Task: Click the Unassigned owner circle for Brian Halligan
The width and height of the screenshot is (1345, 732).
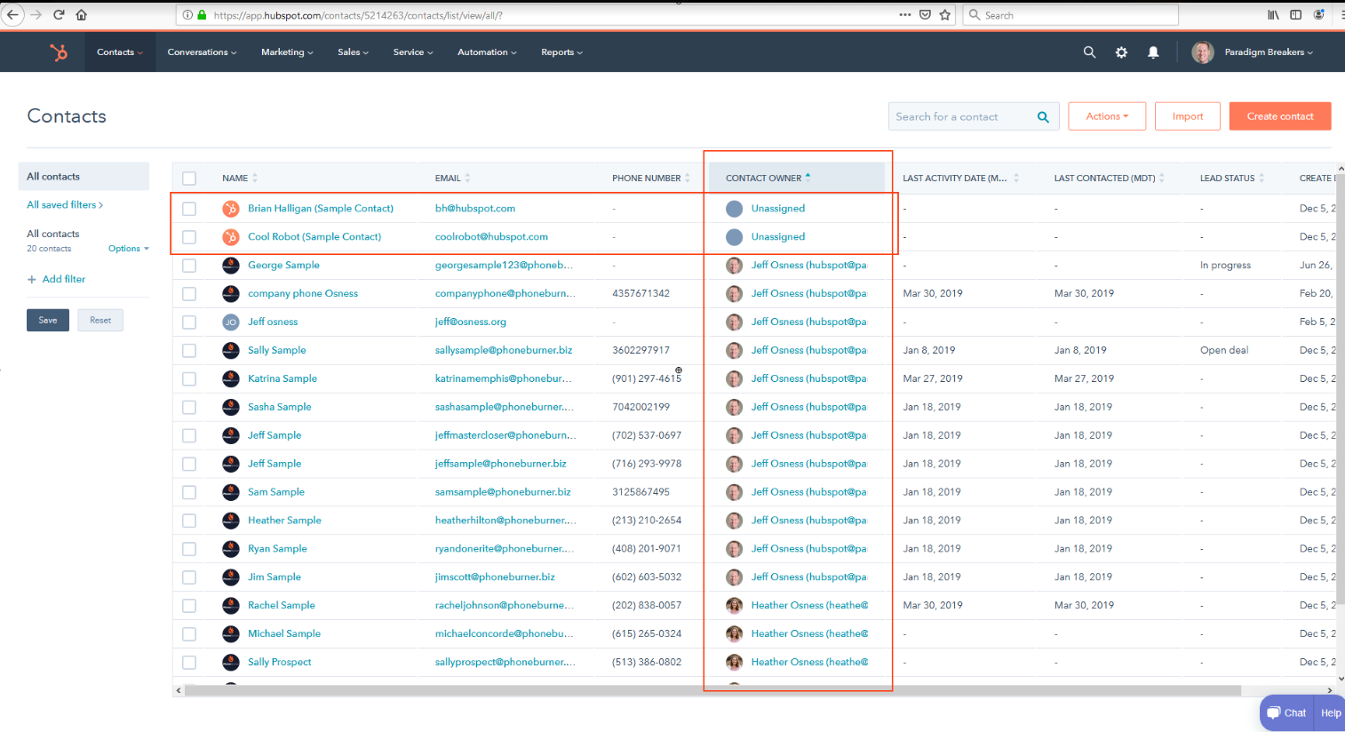Action: pos(734,209)
